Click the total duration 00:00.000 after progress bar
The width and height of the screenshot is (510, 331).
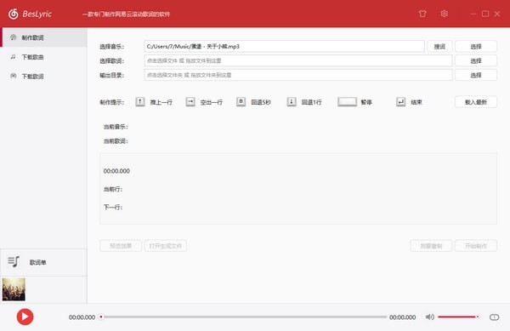click(x=402, y=317)
